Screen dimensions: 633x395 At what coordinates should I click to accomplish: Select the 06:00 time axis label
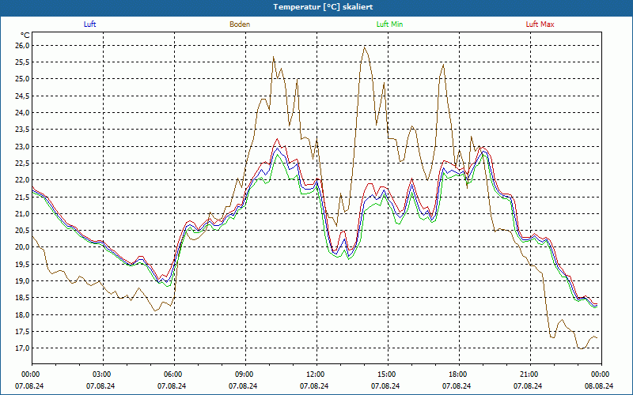tap(172, 374)
